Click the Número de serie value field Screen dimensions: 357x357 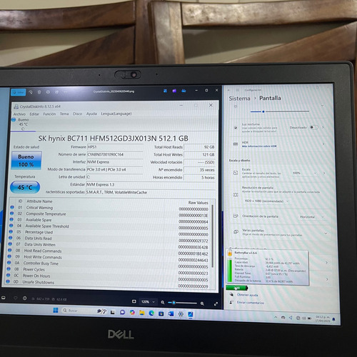[x=115, y=154]
